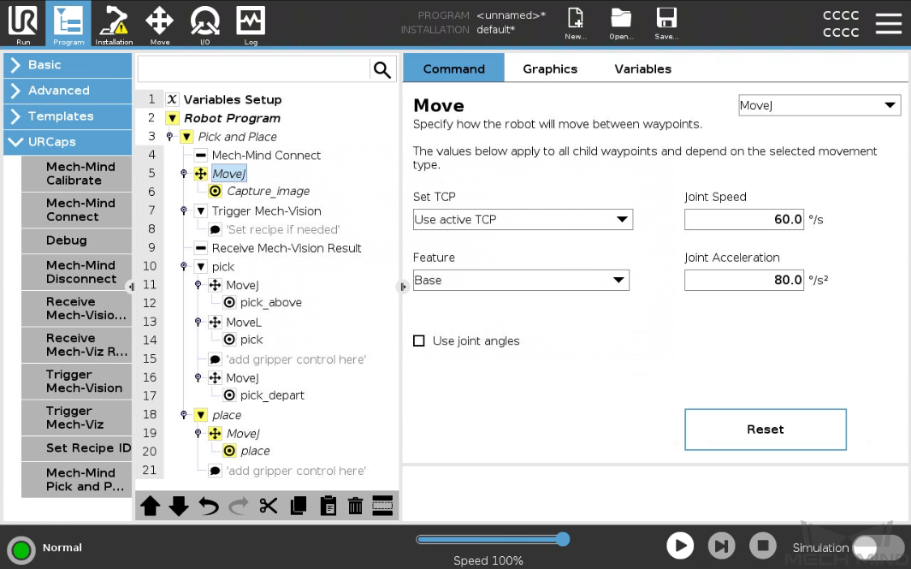Open the Run screen icon
911x569 pixels.
tap(23, 24)
